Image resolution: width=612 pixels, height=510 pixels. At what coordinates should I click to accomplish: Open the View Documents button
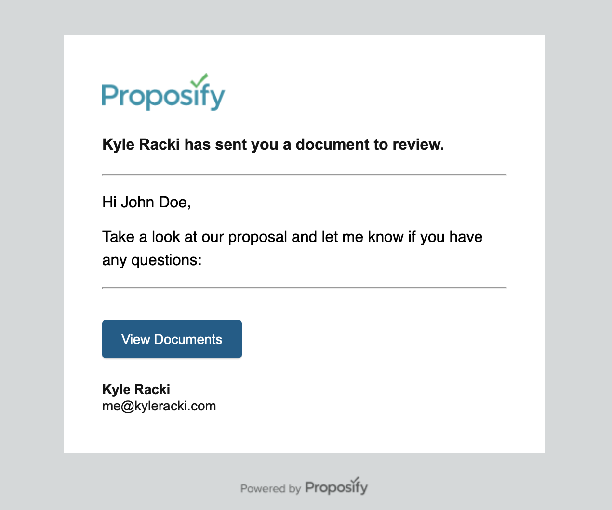(x=172, y=339)
